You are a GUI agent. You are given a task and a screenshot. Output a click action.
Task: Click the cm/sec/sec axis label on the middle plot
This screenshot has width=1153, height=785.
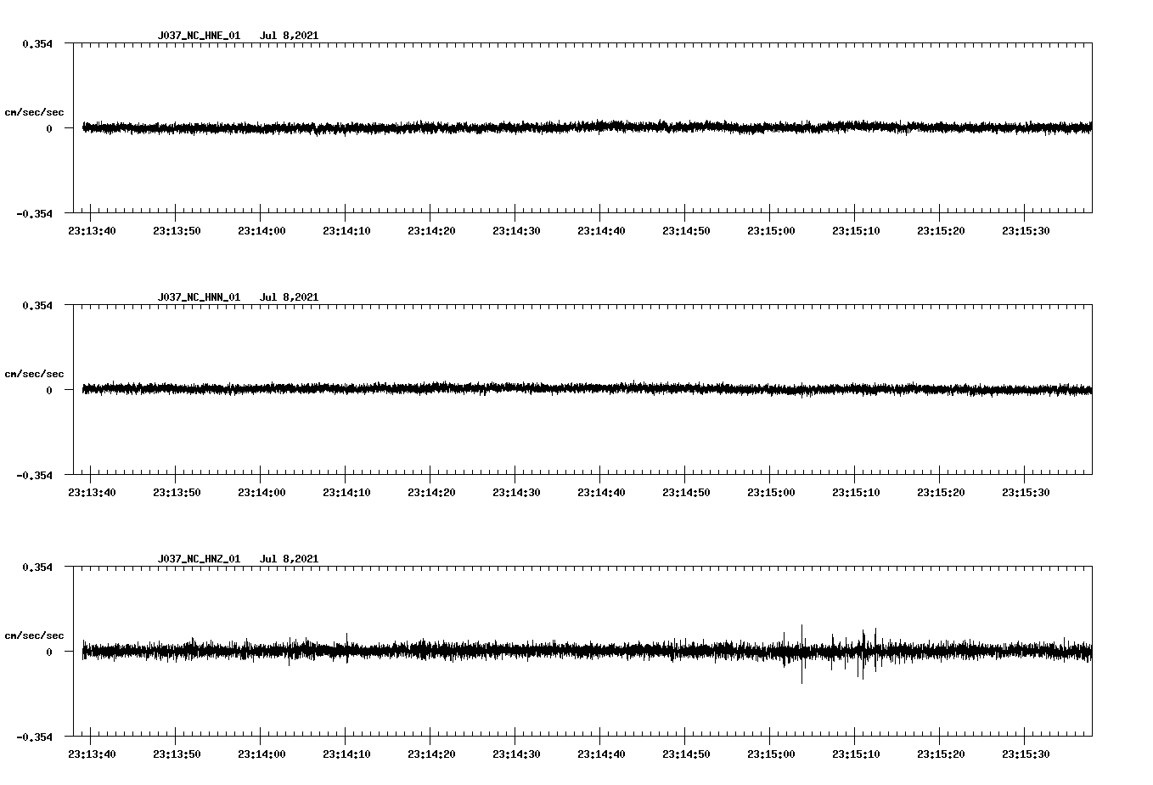tap(35, 373)
